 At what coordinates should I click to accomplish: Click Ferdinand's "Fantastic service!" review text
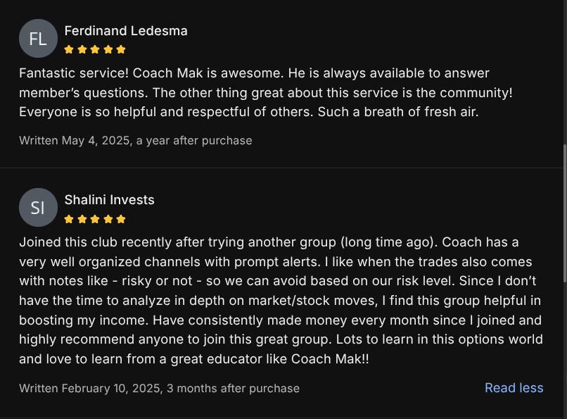point(253,92)
